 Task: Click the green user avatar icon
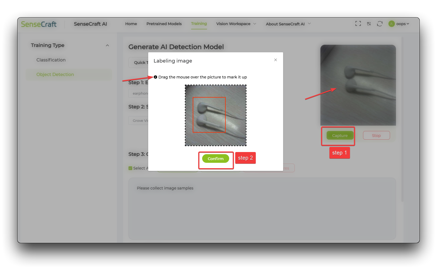coord(391,24)
